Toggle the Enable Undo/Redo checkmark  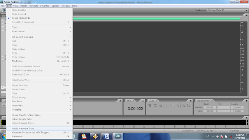[x=9, y=18]
